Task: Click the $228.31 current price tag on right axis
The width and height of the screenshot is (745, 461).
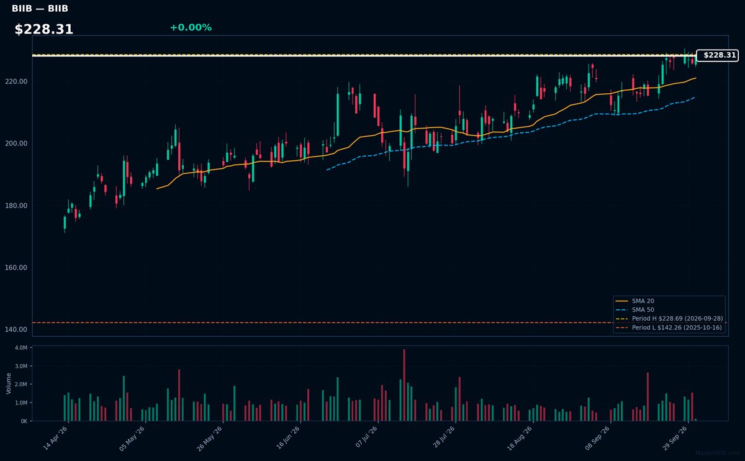Action: 717,55
